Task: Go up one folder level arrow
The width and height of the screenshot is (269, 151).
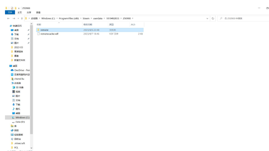Action: (22, 18)
